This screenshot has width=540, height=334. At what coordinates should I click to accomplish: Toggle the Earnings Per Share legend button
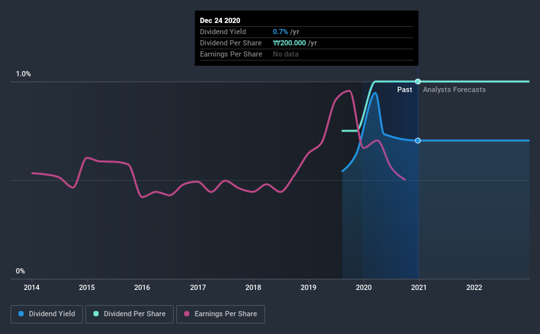point(220,314)
